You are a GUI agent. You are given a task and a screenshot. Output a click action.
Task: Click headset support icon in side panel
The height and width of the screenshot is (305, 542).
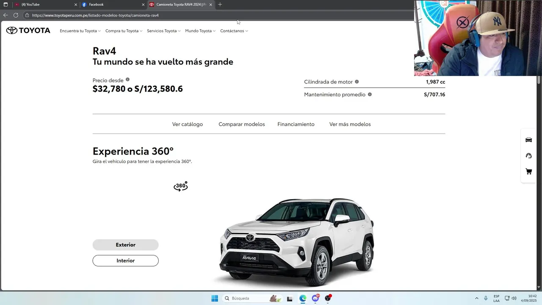click(x=528, y=156)
